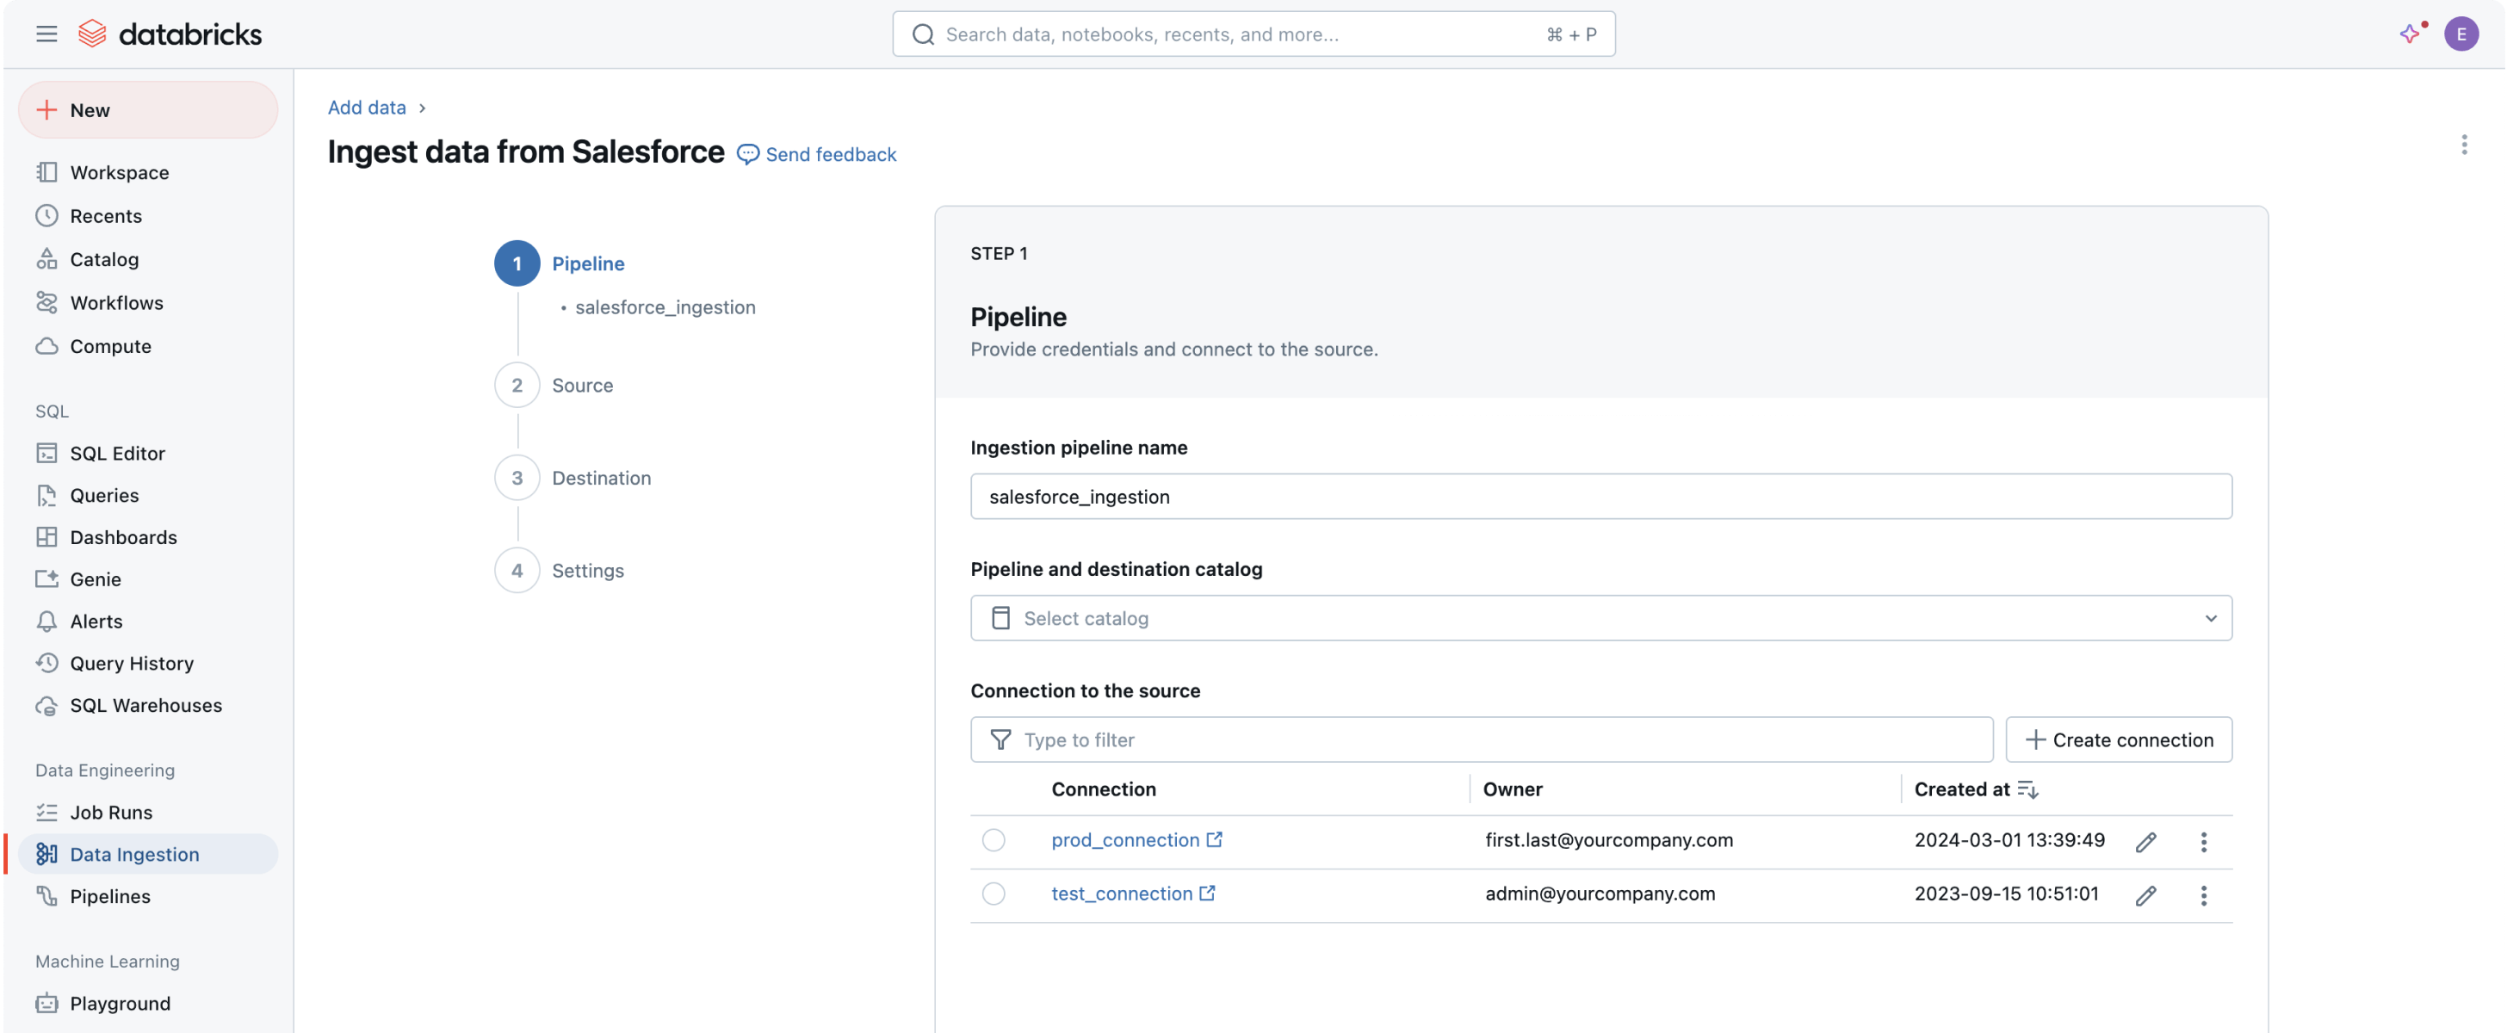The height and width of the screenshot is (1033, 2507).
Task: Click the Create connection button
Action: (x=2118, y=740)
